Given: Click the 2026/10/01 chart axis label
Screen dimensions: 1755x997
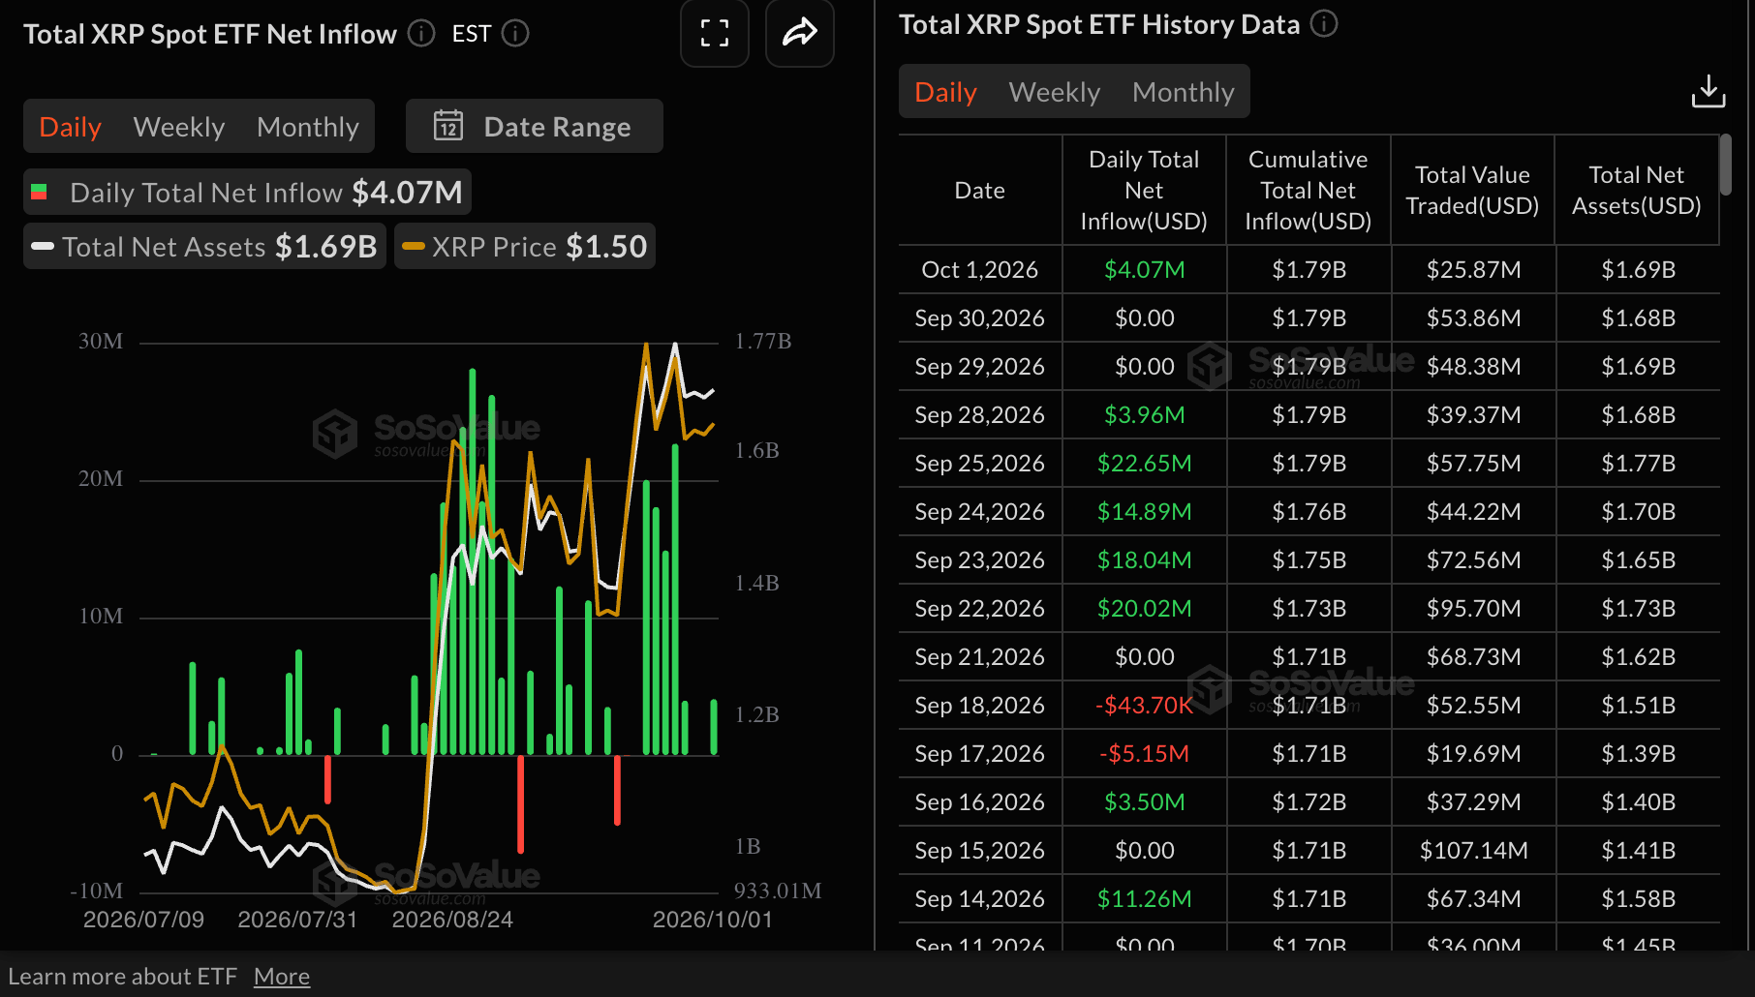Looking at the screenshot, I should pos(713,920).
